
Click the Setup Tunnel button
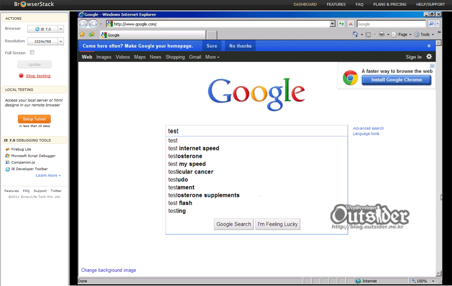(x=34, y=119)
